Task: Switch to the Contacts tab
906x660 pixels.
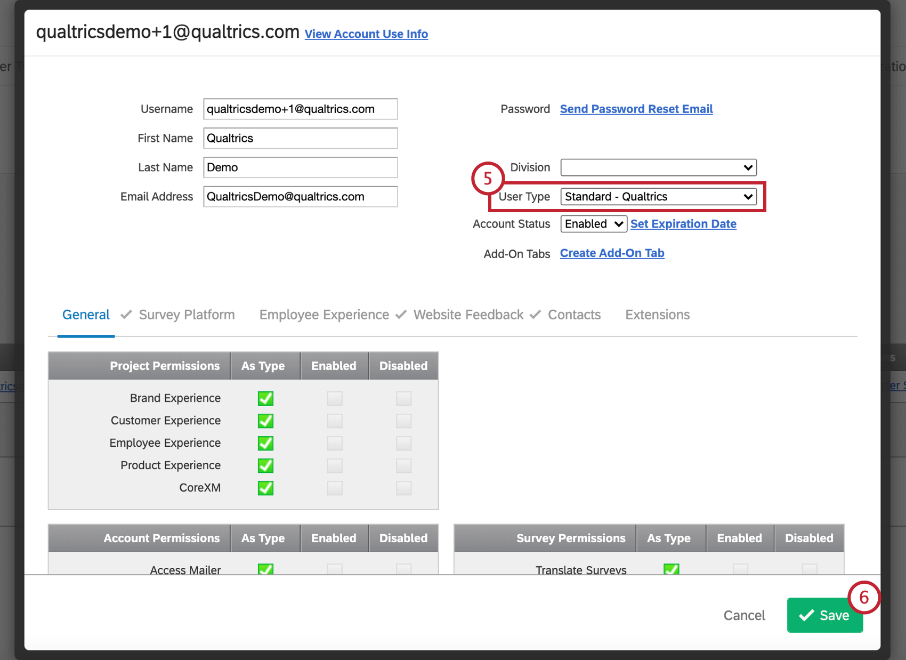Action: coord(574,315)
